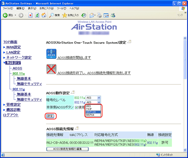188x158 pixels.
Task: Click the browser Back button
Action: pos(8,15)
